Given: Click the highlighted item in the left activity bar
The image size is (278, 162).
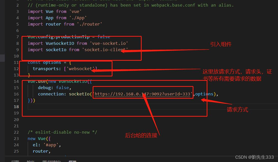Looking at the screenshot, I should [3, 58].
